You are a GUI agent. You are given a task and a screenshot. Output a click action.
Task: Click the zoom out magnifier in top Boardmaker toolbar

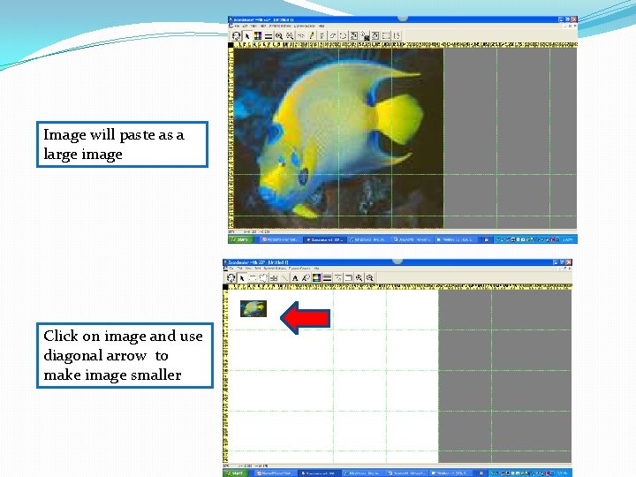(290, 35)
